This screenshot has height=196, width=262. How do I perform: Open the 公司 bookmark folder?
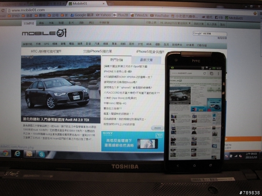click(x=53, y=16)
